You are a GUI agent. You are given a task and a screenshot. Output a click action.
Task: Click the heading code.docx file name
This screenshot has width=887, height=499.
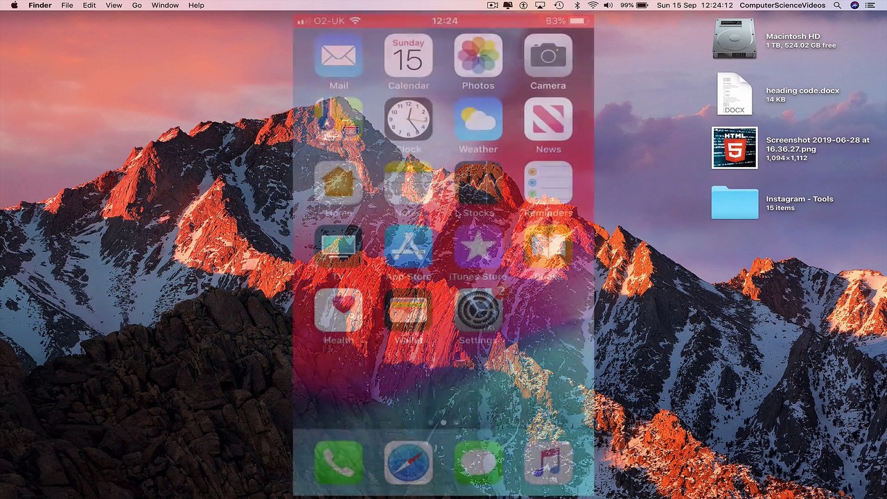tap(802, 90)
